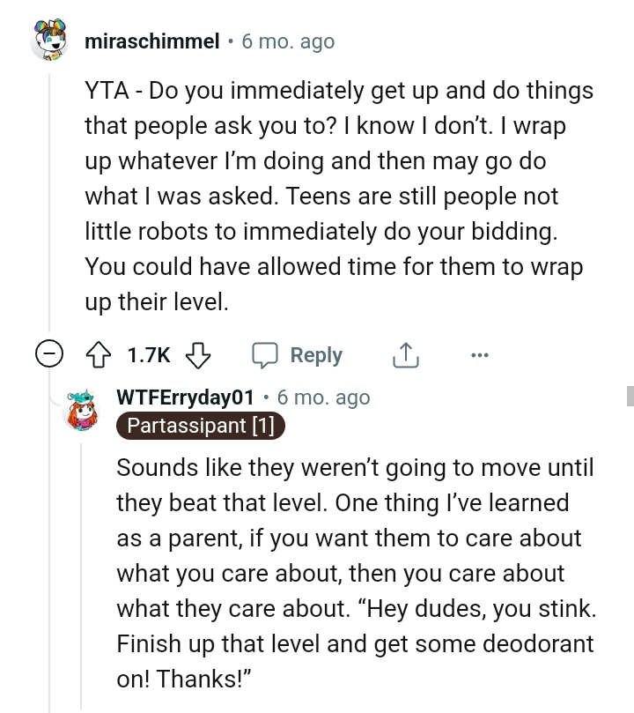
Task: Click the thread line under miraschimmel's avatar
Action: [48, 203]
